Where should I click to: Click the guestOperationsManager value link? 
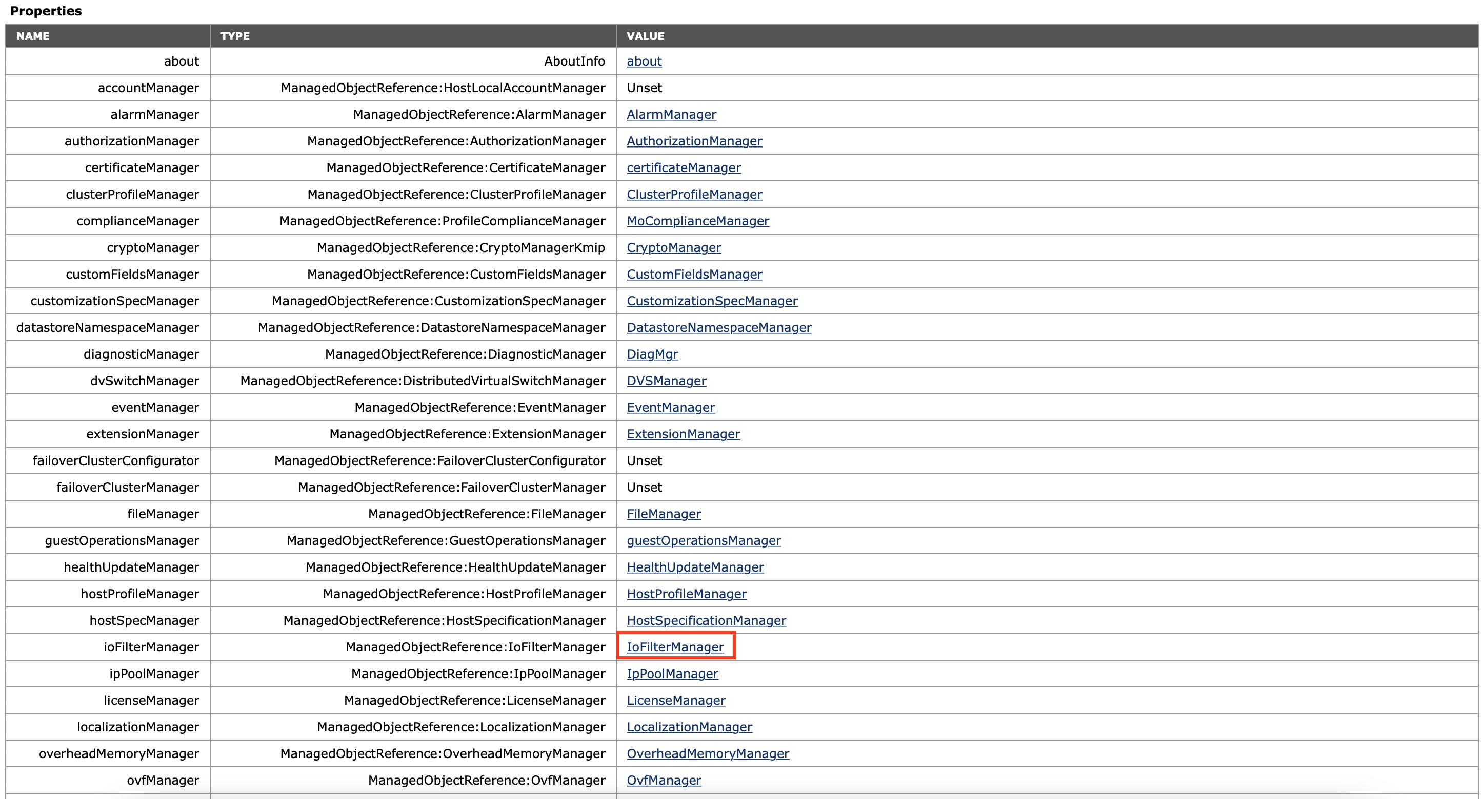704,541
